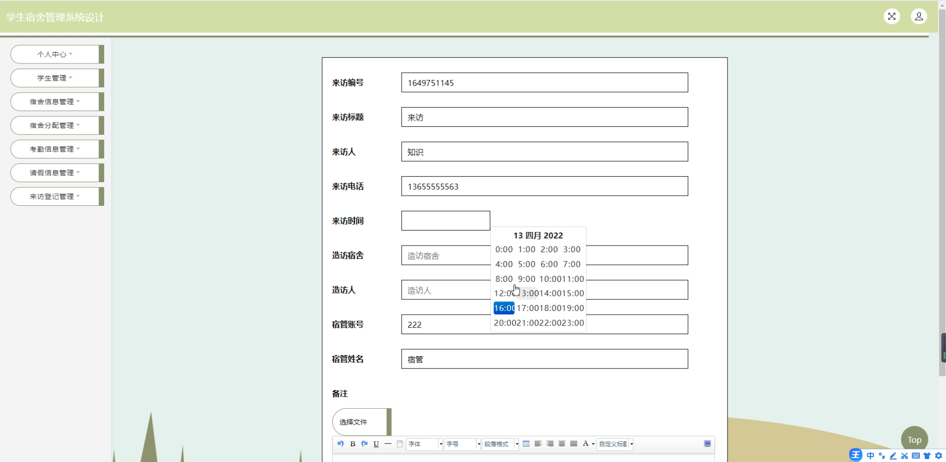
Task: Click the 来访人 input containing 知识
Action: (x=544, y=151)
